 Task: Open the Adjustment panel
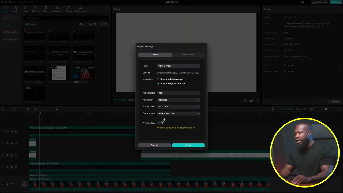80,9
